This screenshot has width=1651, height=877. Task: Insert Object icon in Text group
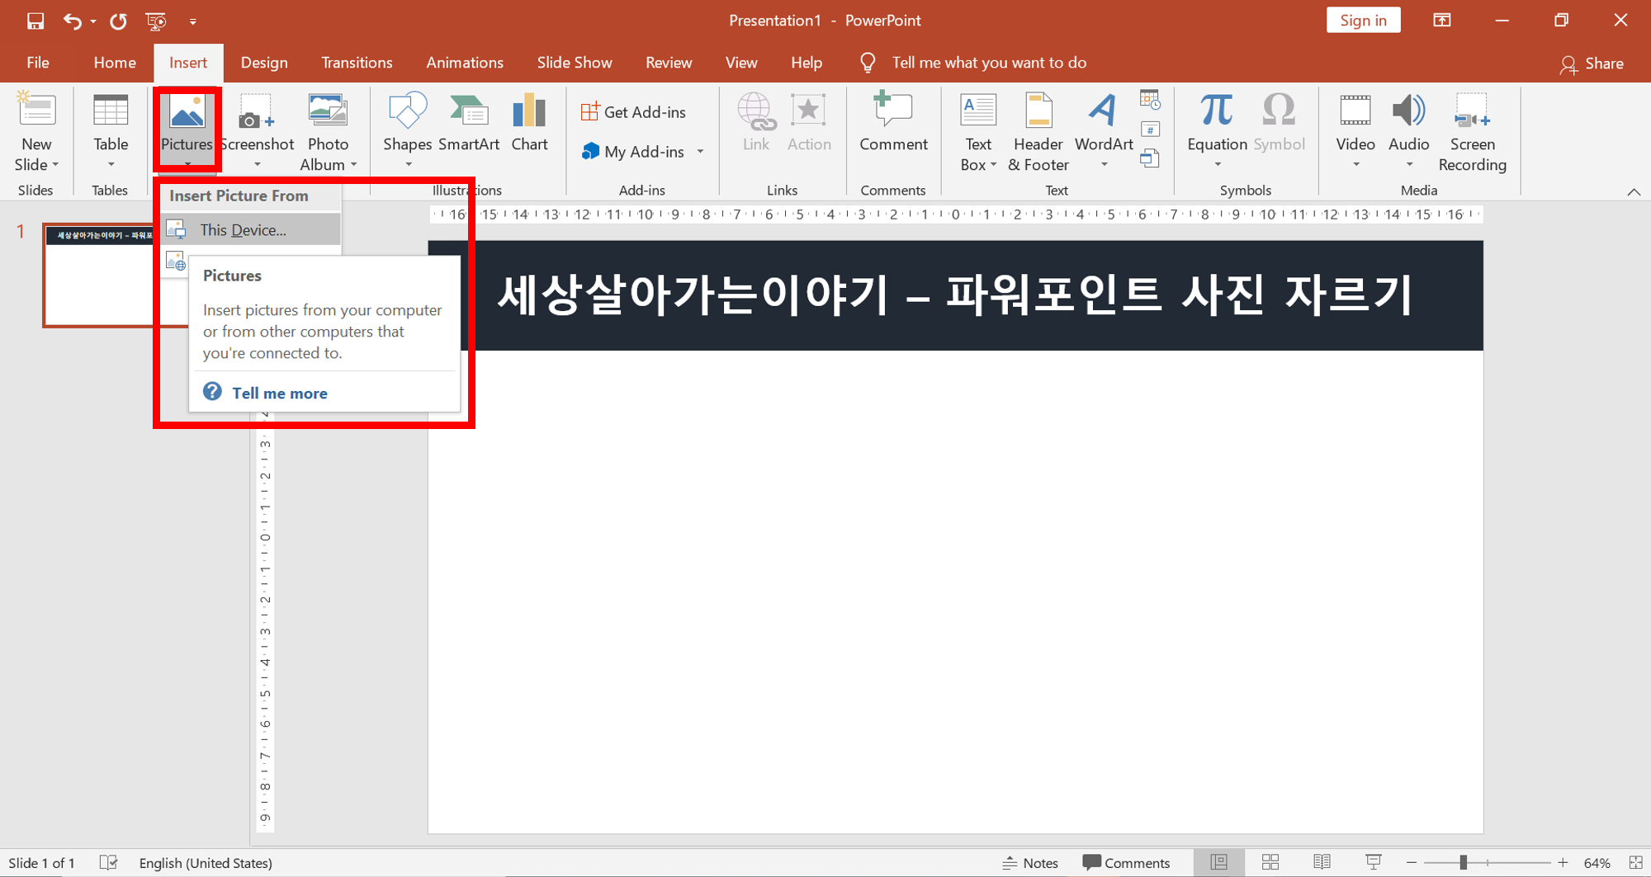(x=1150, y=158)
